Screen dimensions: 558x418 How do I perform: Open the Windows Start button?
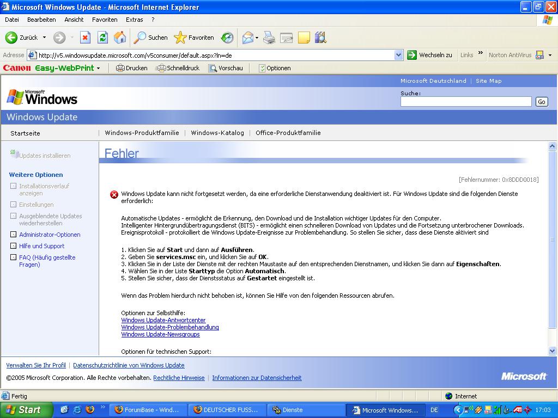(x=26, y=410)
